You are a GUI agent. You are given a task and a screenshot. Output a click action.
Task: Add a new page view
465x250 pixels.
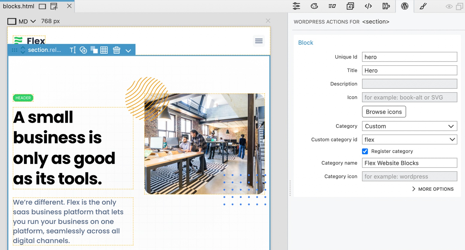pos(54,6)
